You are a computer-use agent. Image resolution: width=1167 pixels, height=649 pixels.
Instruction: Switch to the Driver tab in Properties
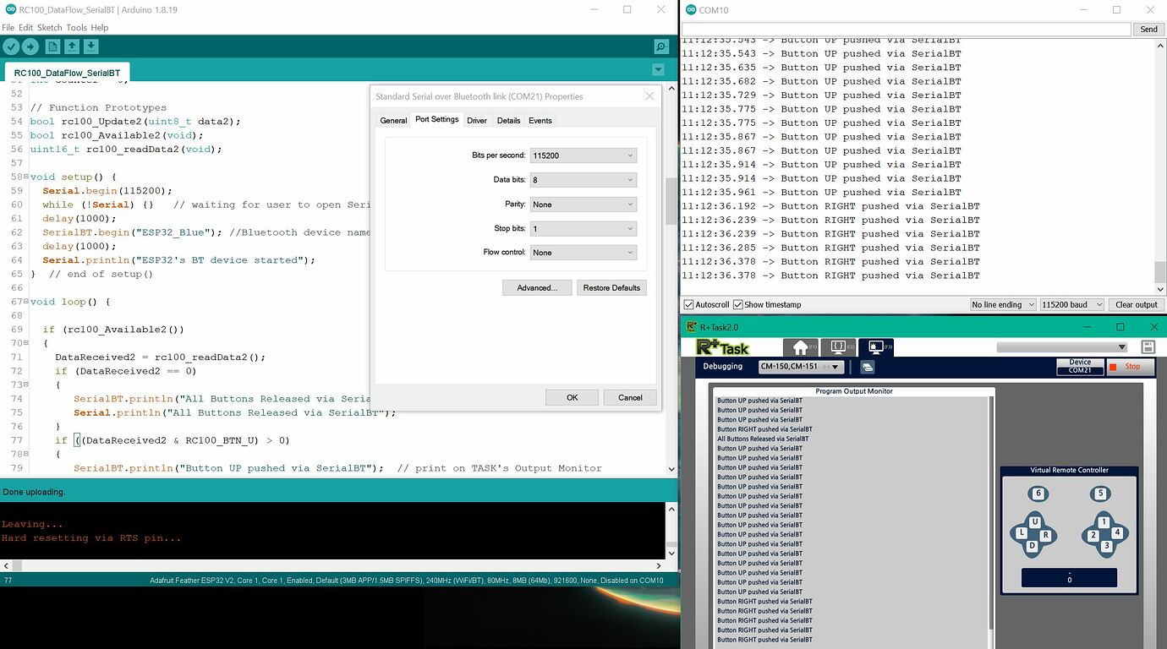(477, 120)
